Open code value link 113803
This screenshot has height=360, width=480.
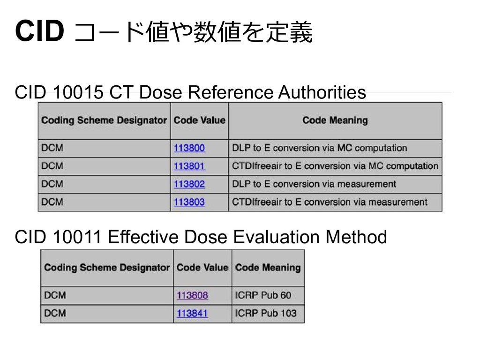tap(189, 202)
